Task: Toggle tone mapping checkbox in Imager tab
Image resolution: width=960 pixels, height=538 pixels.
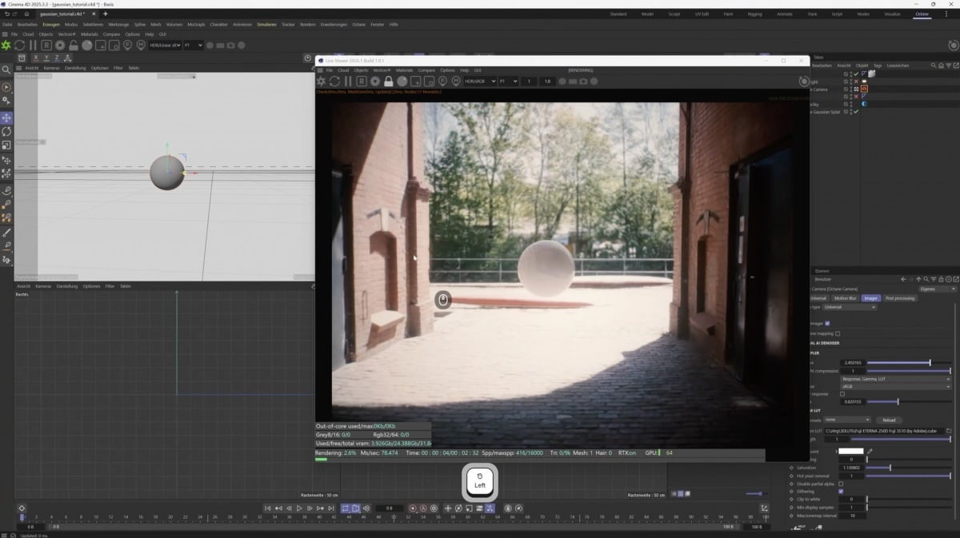Action: coord(838,333)
